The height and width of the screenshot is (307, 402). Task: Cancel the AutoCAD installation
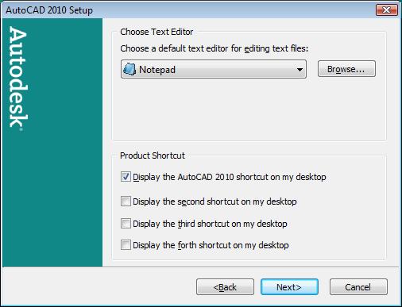point(358,287)
